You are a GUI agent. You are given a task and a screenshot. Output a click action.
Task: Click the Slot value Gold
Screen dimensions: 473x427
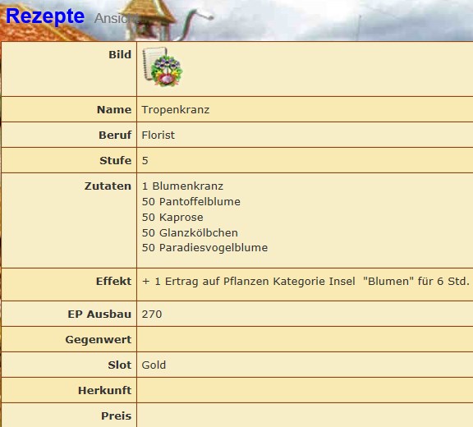click(x=154, y=365)
